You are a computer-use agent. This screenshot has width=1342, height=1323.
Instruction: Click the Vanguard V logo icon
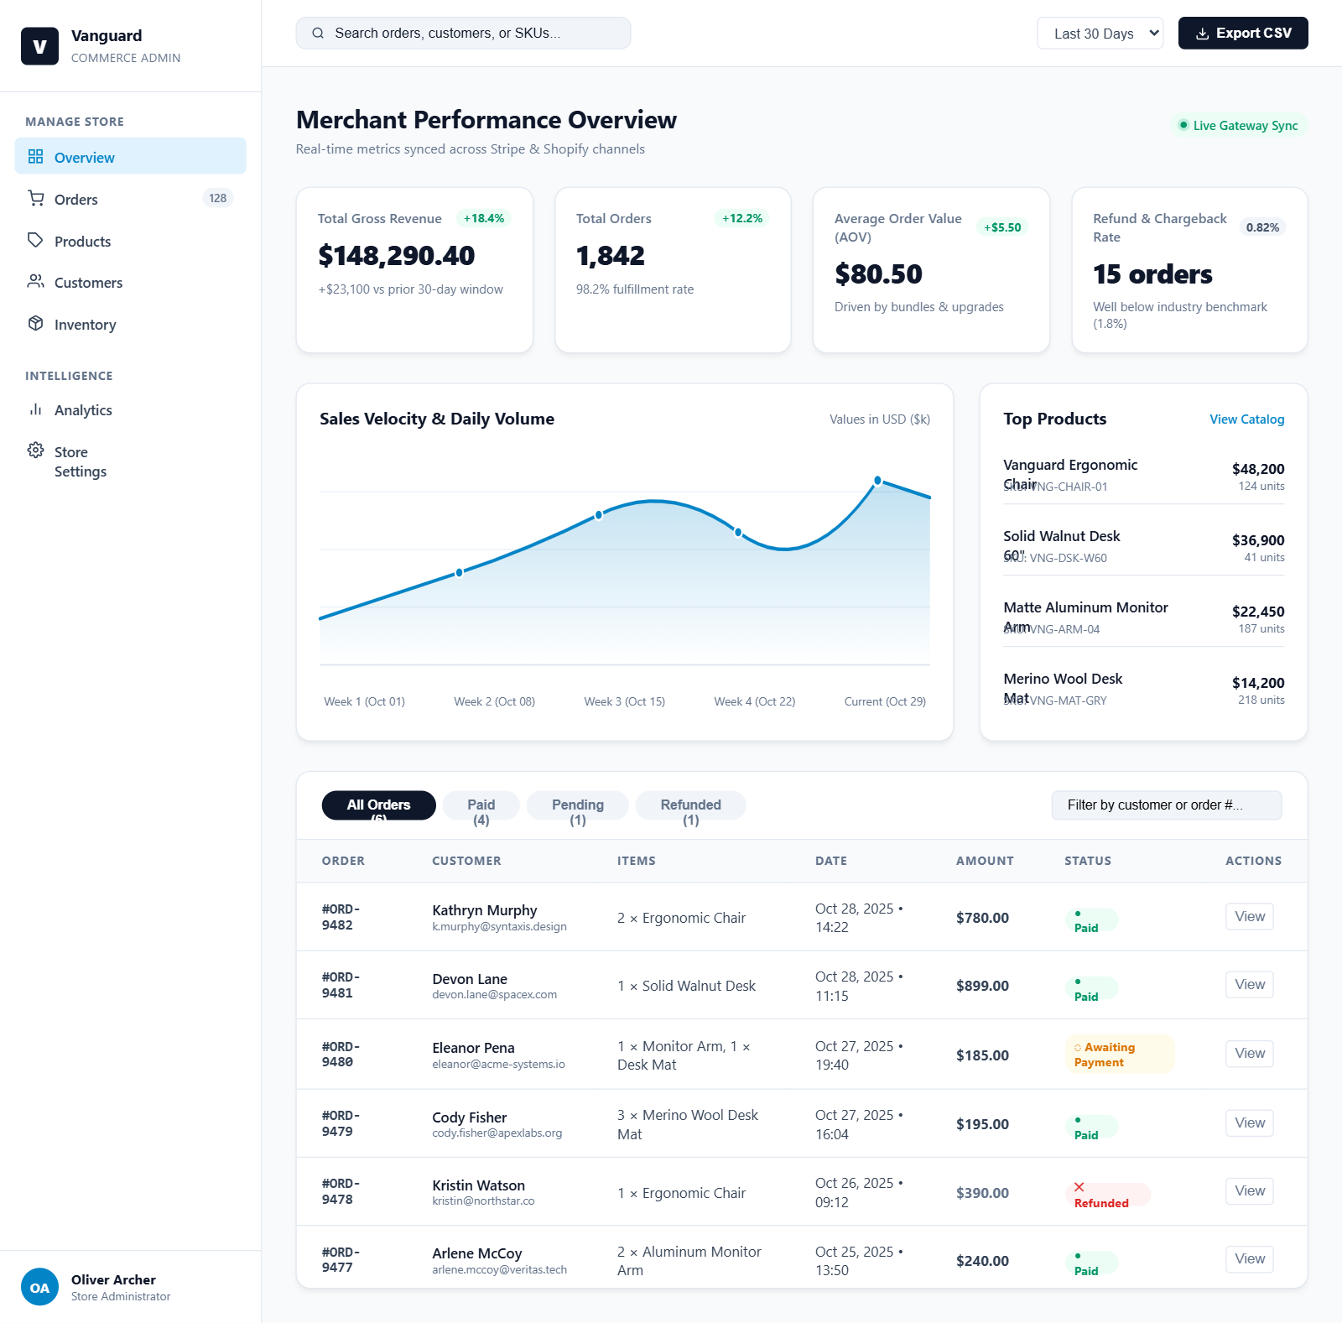[x=39, y=46]
